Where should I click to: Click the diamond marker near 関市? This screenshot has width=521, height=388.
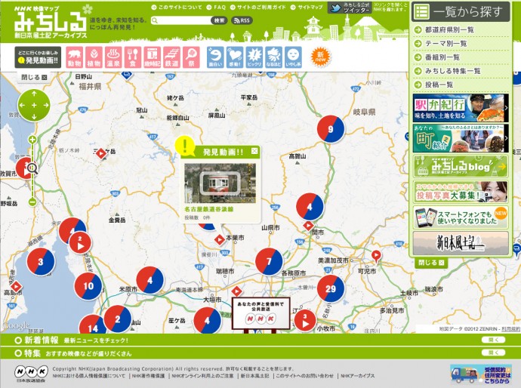pyautogui.click(x=308, y=226)
